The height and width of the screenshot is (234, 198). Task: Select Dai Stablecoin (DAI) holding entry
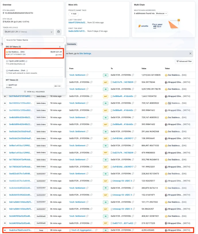(34, 53)
